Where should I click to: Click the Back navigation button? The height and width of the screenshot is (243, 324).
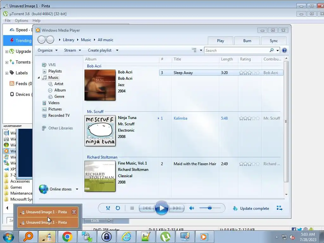41,40
